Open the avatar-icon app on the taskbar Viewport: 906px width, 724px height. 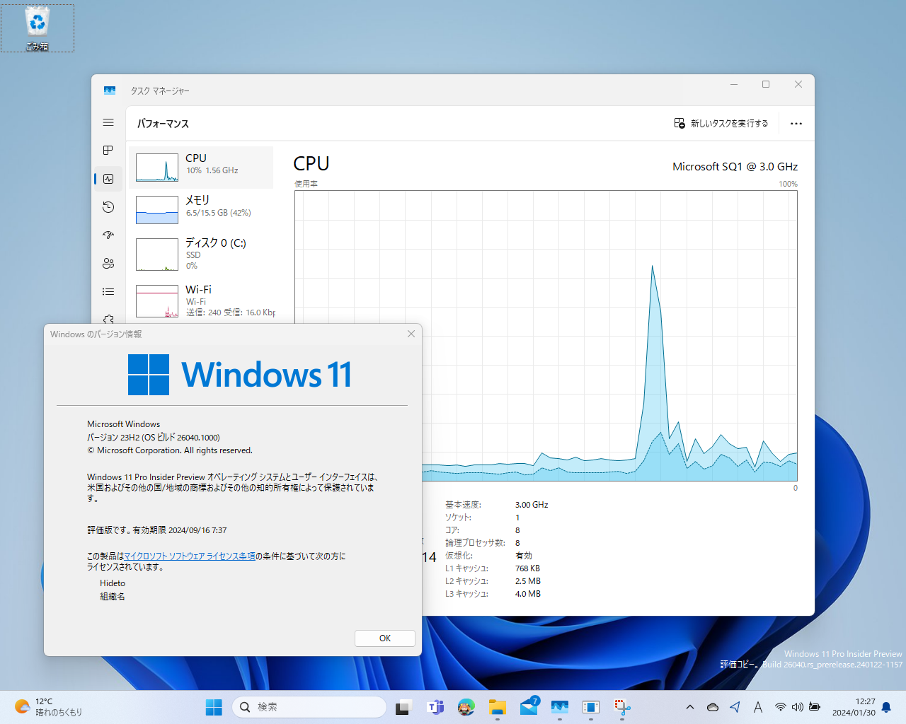click(466, 707)
